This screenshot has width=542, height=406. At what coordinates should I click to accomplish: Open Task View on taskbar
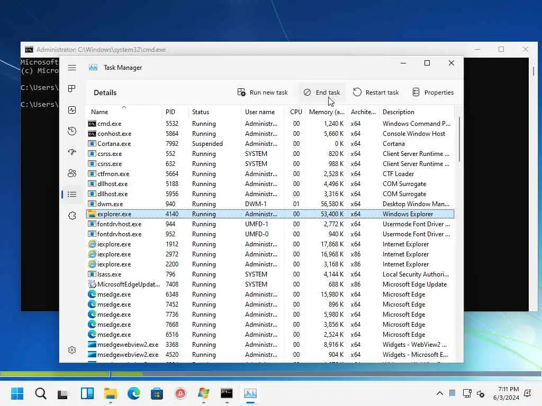pyautogui.click(x=62, y=393)
